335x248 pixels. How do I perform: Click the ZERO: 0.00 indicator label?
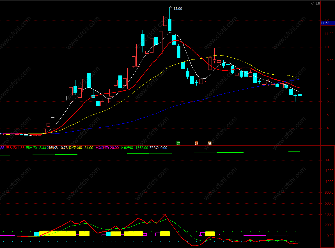pos(158,148)
